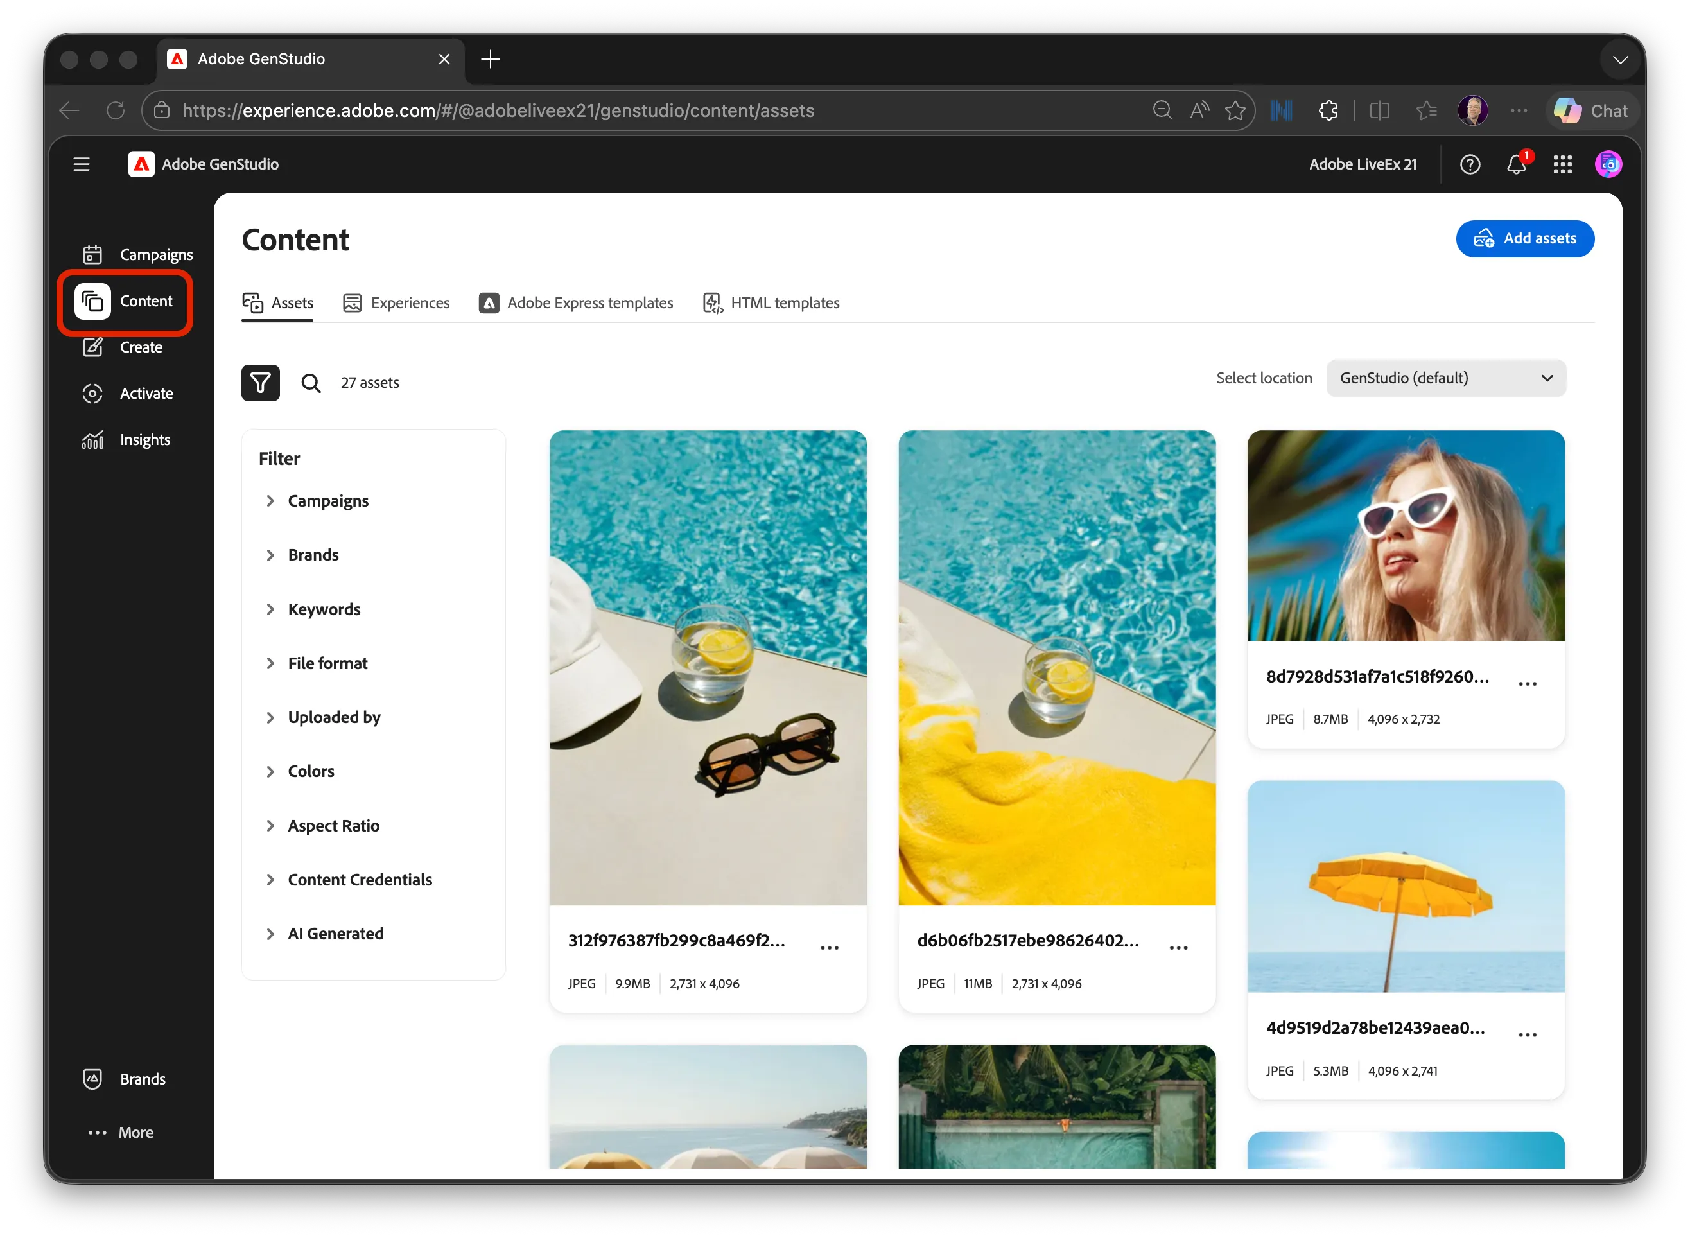Open options for asset d6b06fb2517ebe98626402...
Viewport: 1690px width, 1238px height.
(1178, 948)
